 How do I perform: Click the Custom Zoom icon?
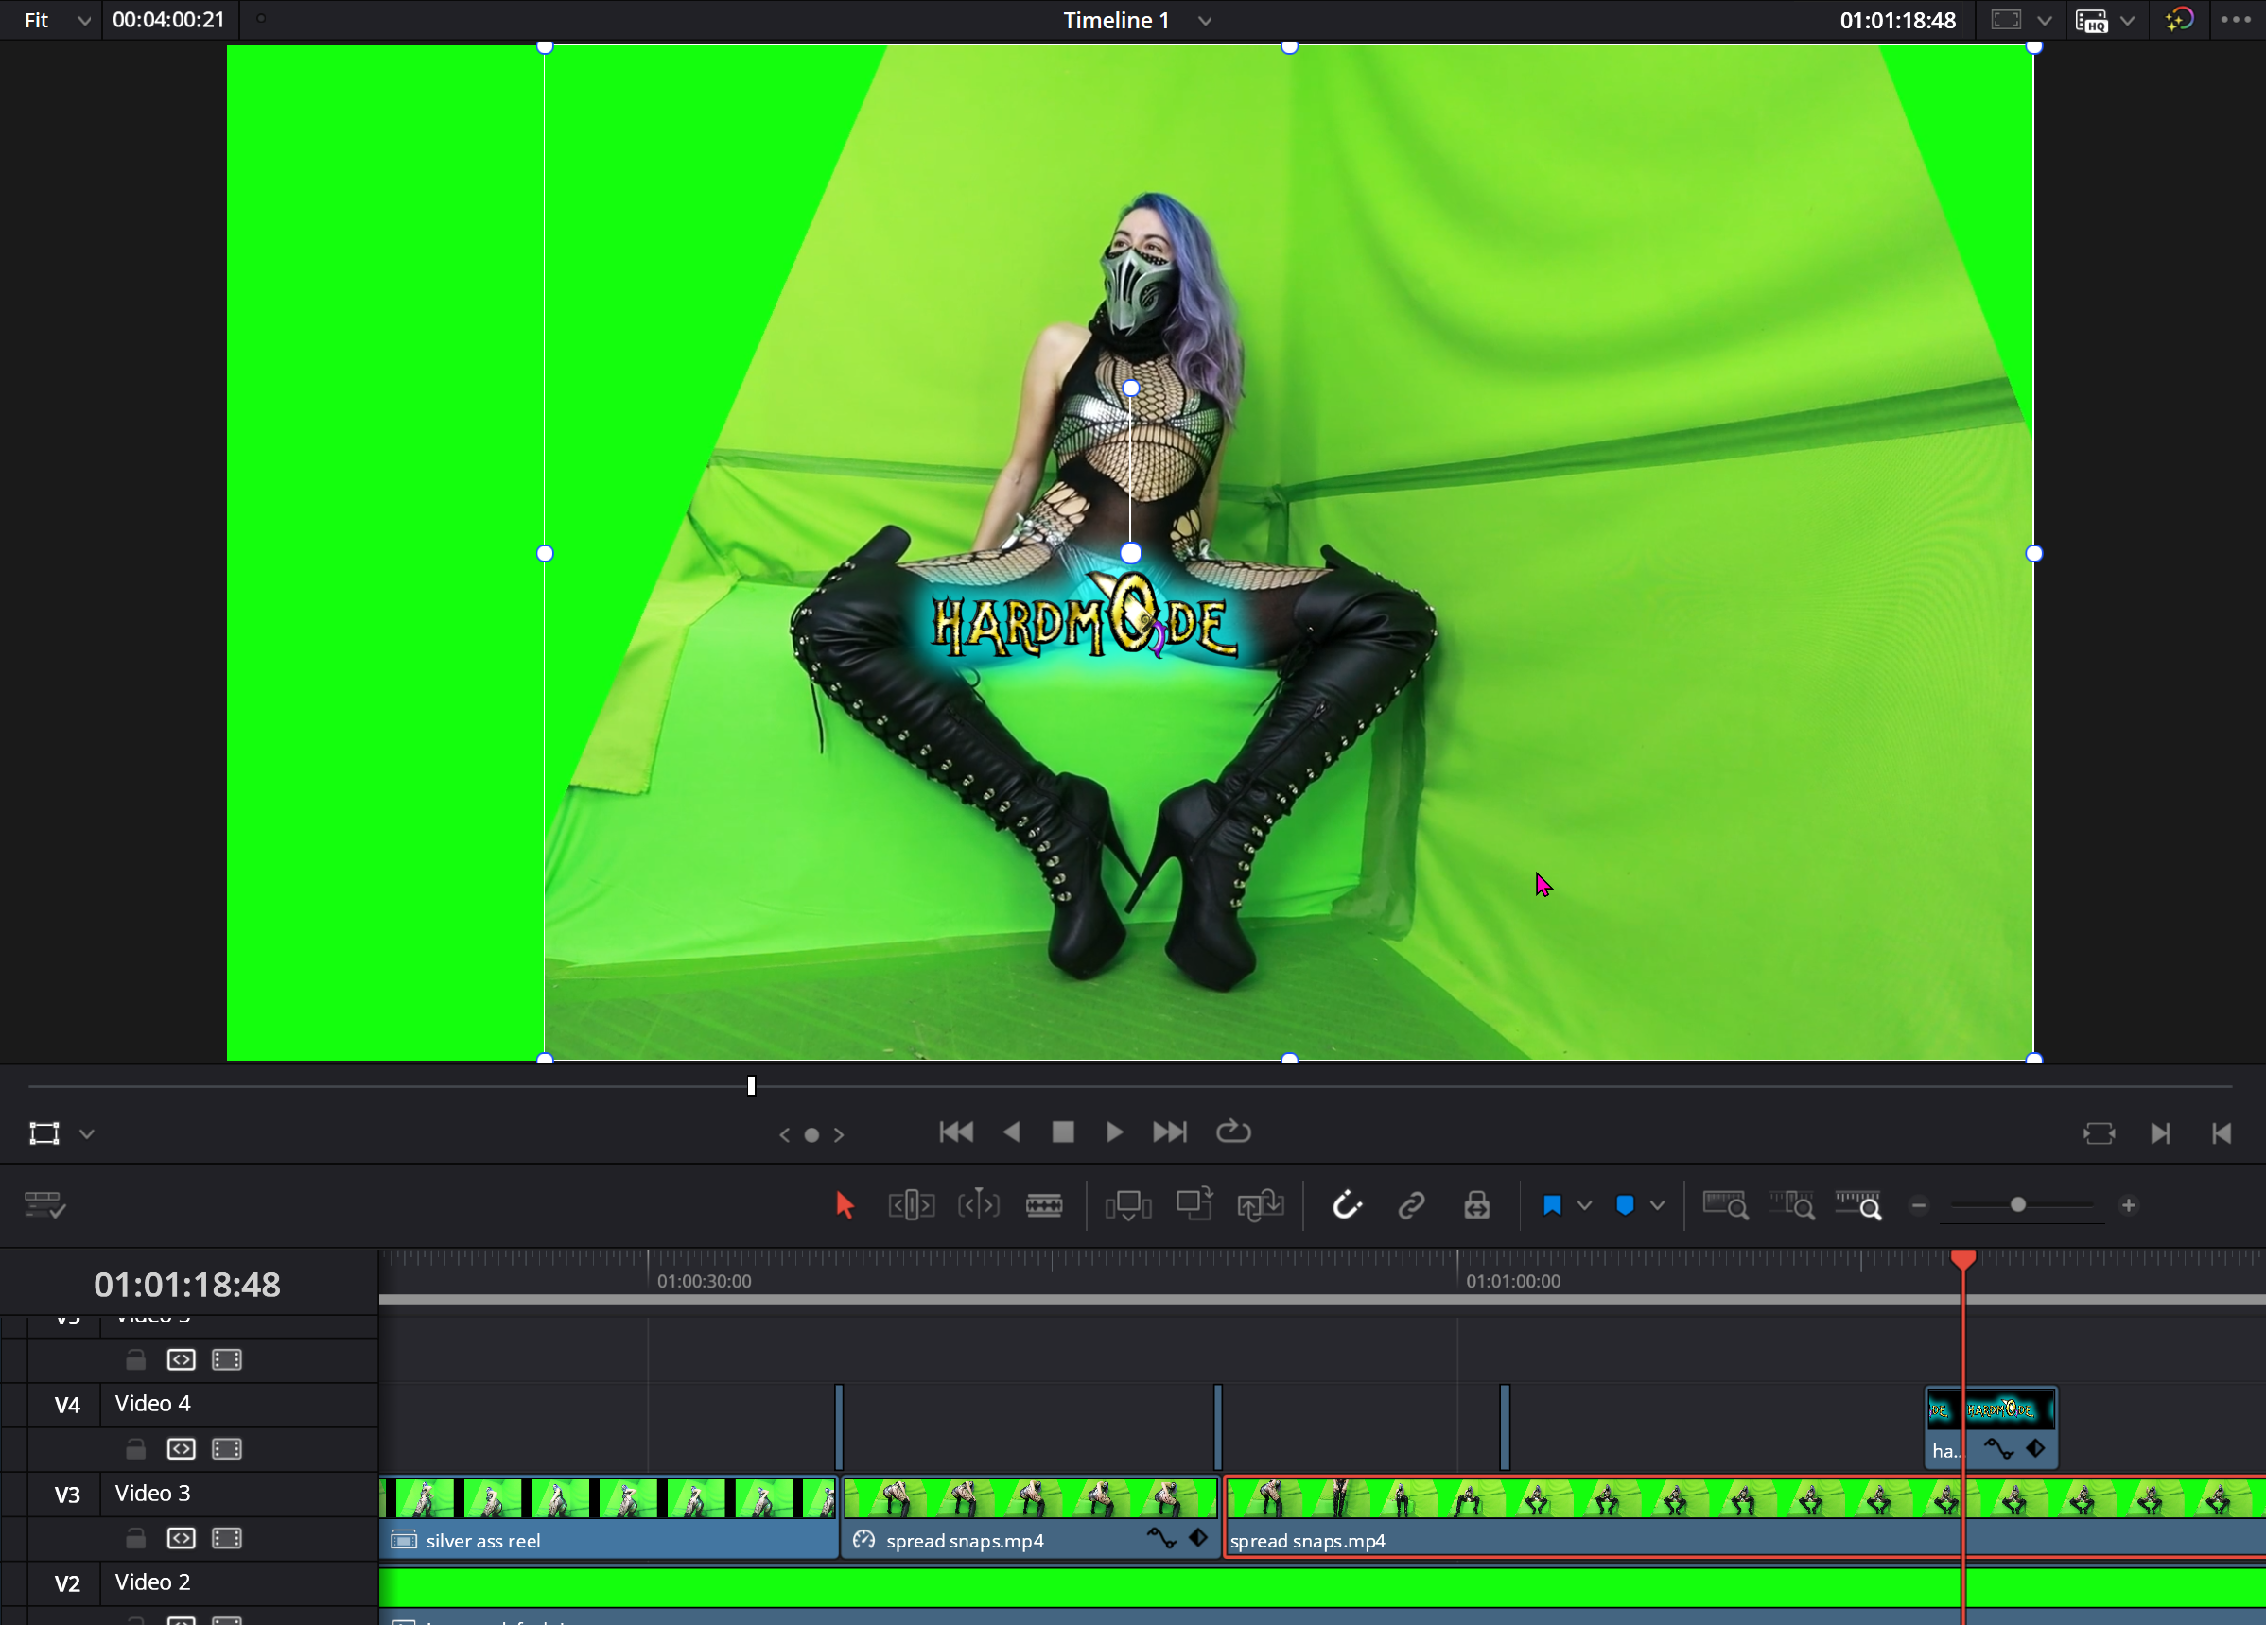tap(1858, 1205)
